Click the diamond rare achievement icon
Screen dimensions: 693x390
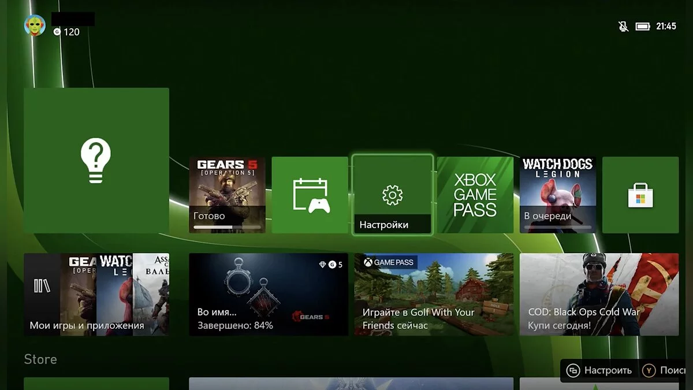coord(322,265)
